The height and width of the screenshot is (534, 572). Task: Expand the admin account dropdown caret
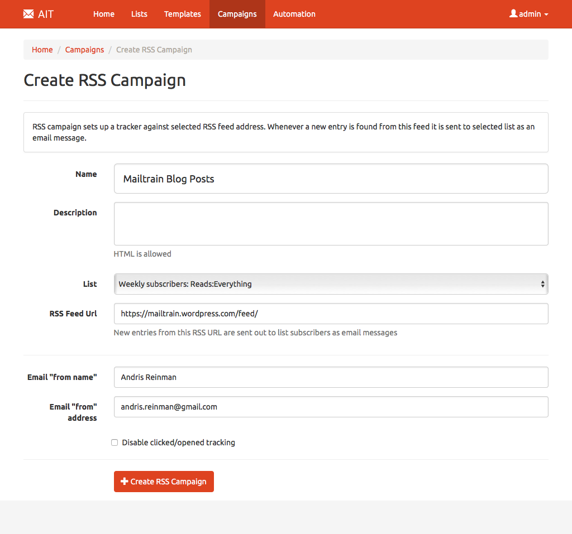pos(546,15)
